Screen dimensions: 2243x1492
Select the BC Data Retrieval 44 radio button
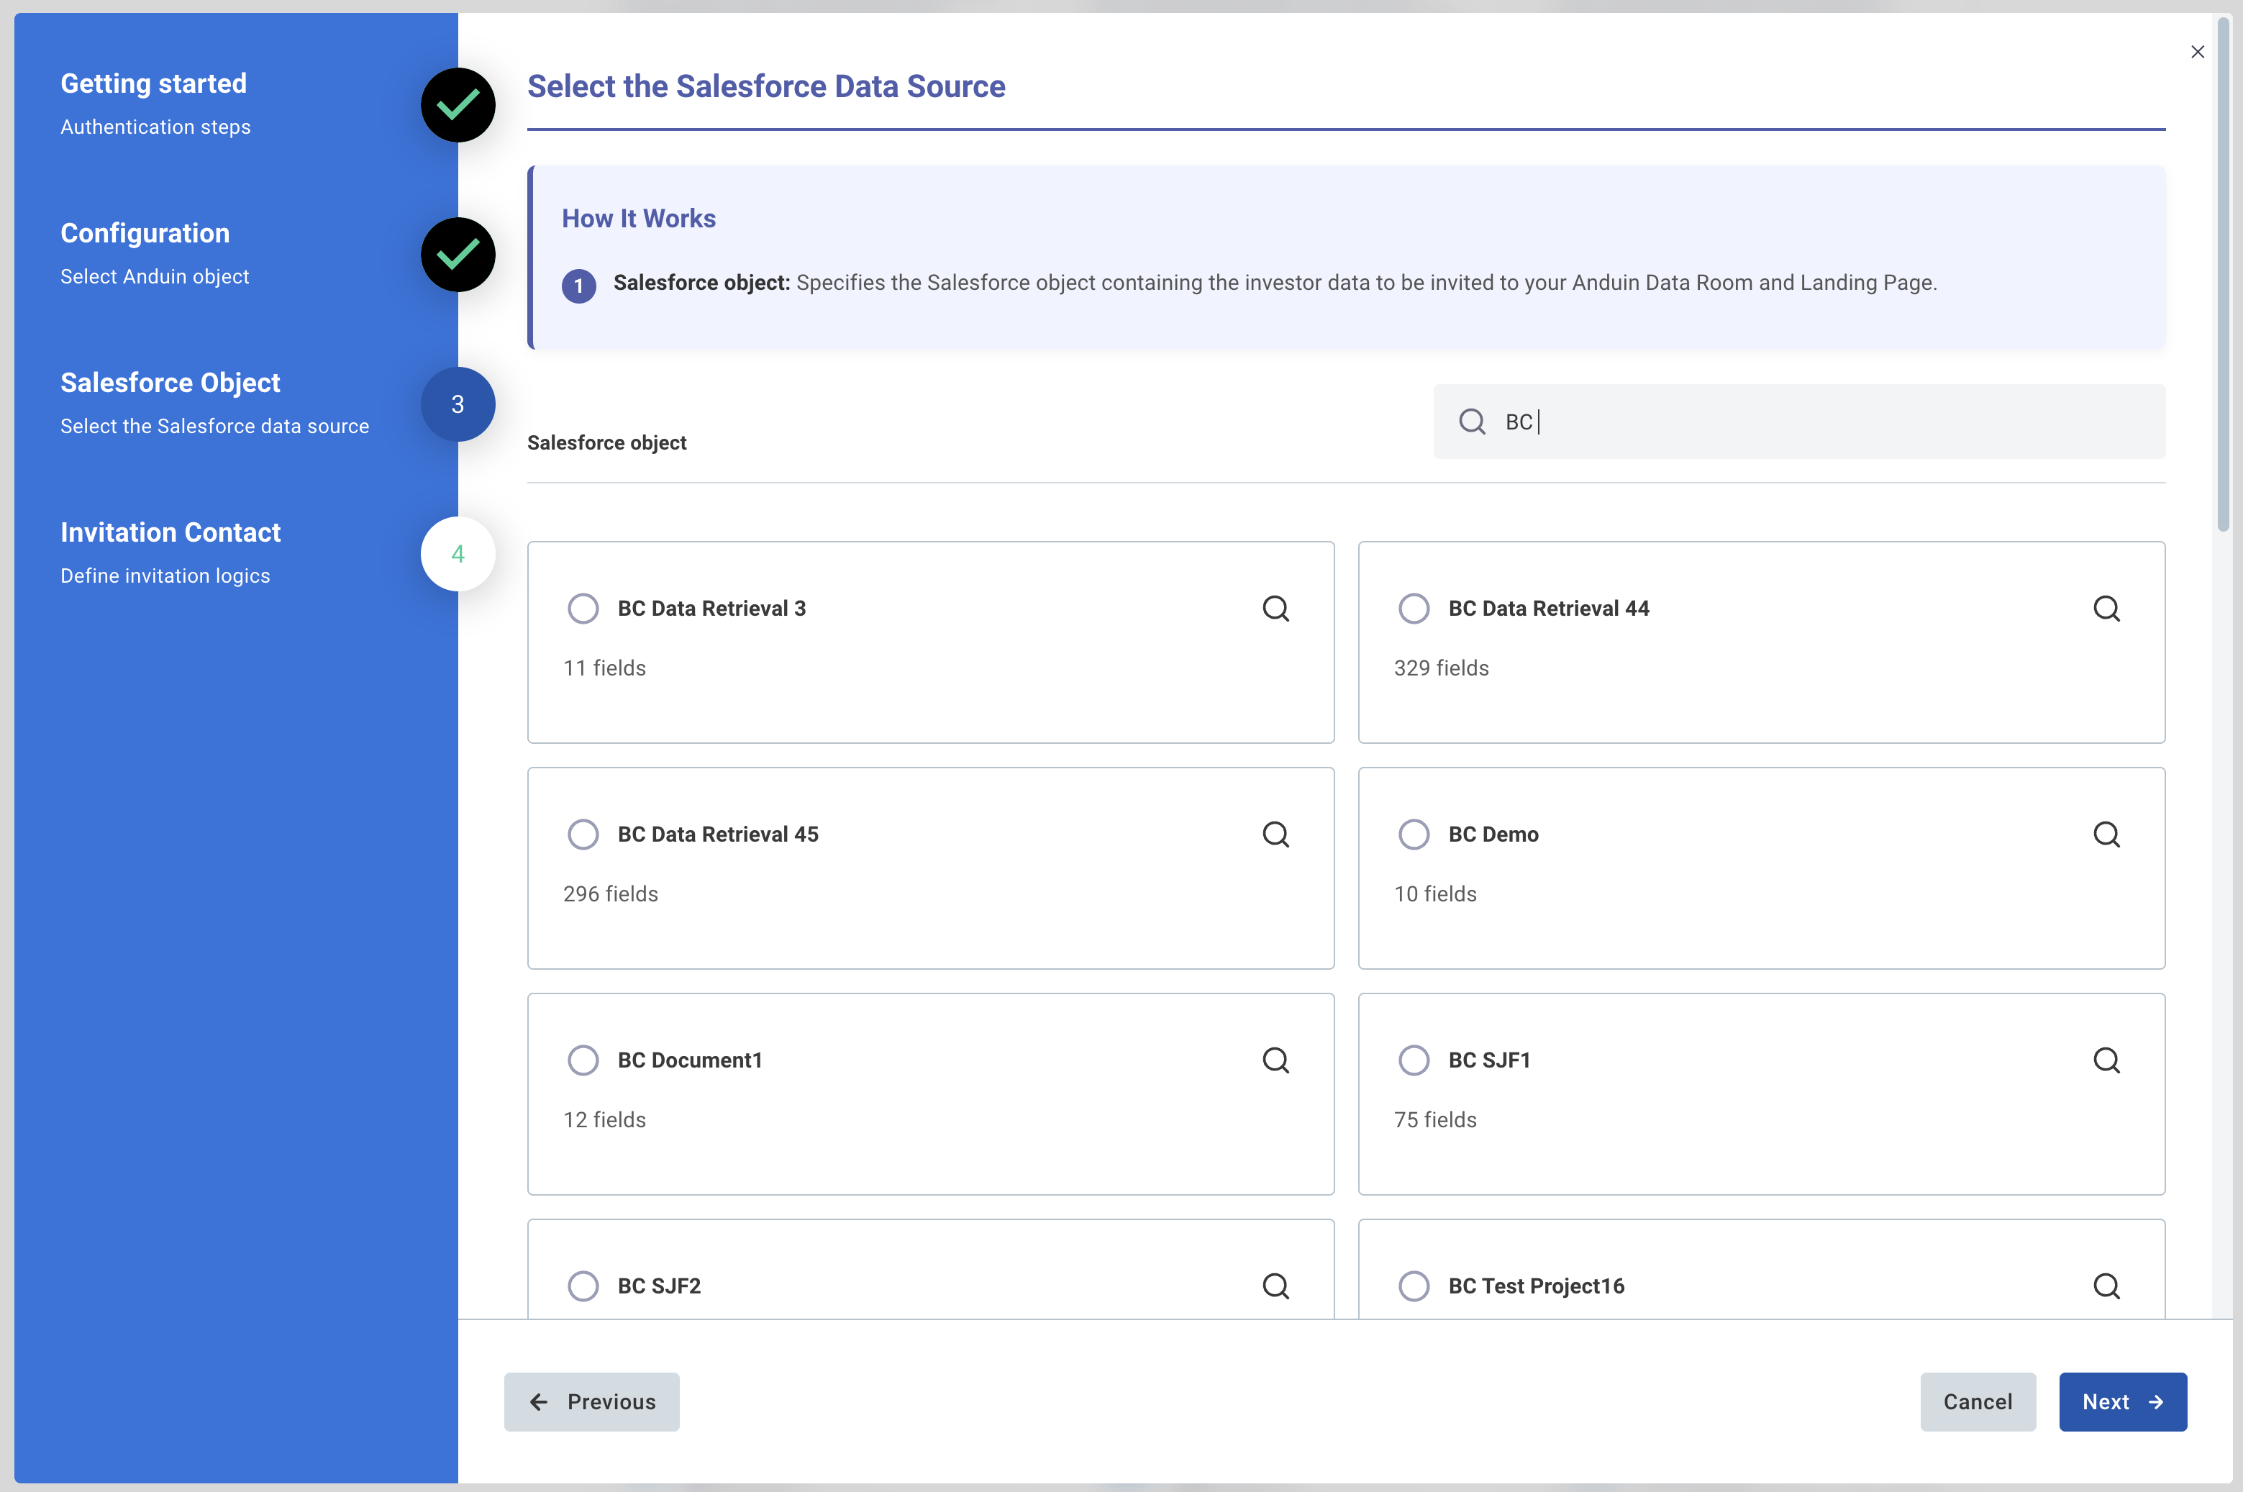(1414, 608)
